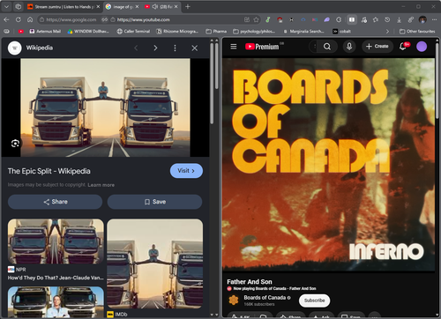Switch to the SoundCloud 'Stream zumtru' tab
The height and width of the screenshot is (319, 441).
click(60, 7)
